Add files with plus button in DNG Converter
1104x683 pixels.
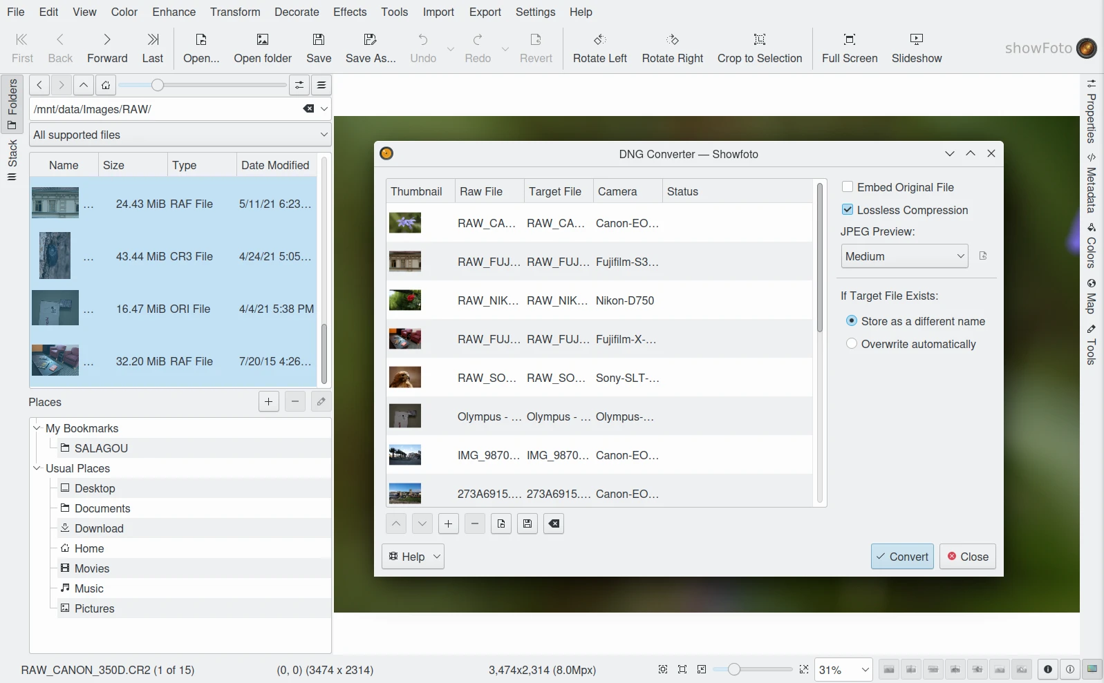[448, 524]
